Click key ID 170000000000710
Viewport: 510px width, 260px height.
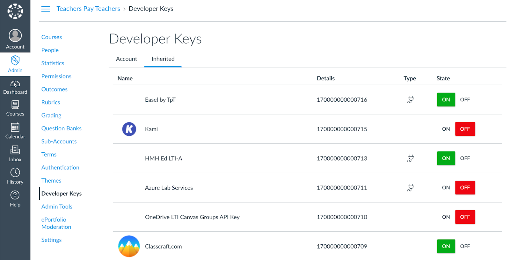pos(342,217)
